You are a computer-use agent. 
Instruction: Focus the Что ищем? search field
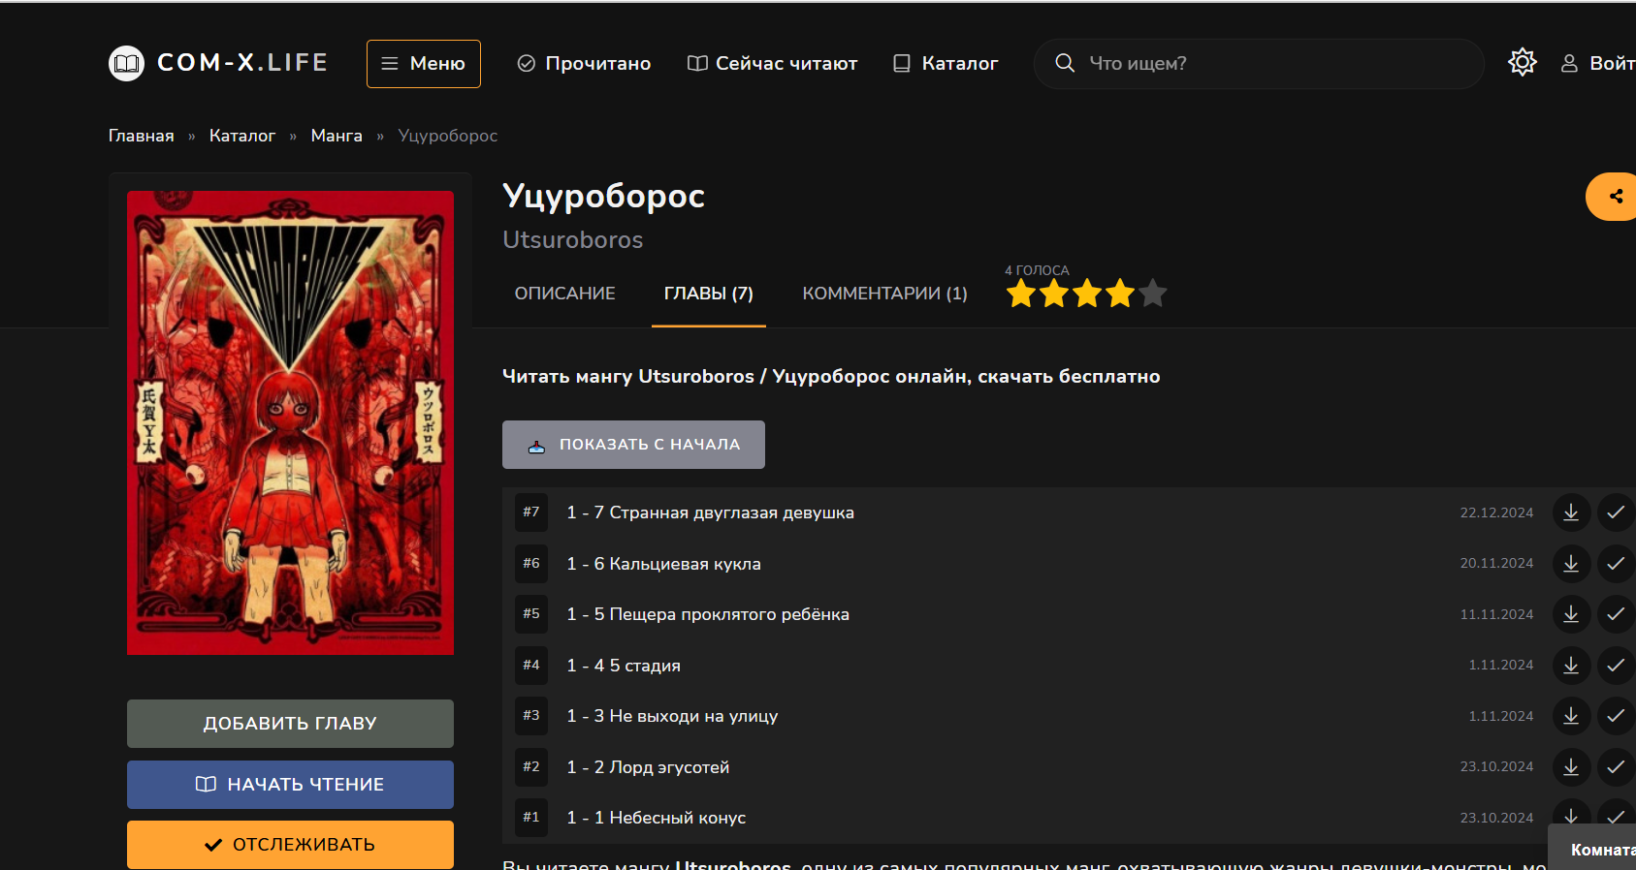coord(1259,64)
